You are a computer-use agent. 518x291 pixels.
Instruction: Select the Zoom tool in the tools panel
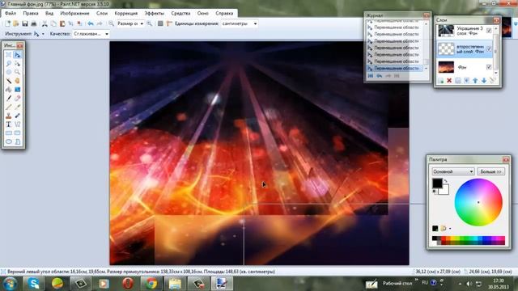17,72
